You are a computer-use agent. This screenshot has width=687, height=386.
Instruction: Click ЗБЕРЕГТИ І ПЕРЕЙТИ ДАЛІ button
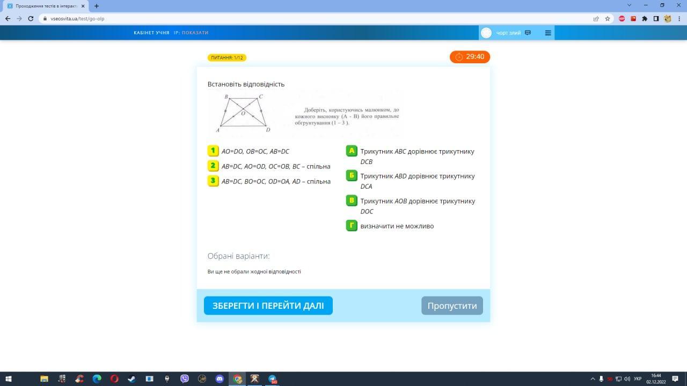click(x=268, y=306)
